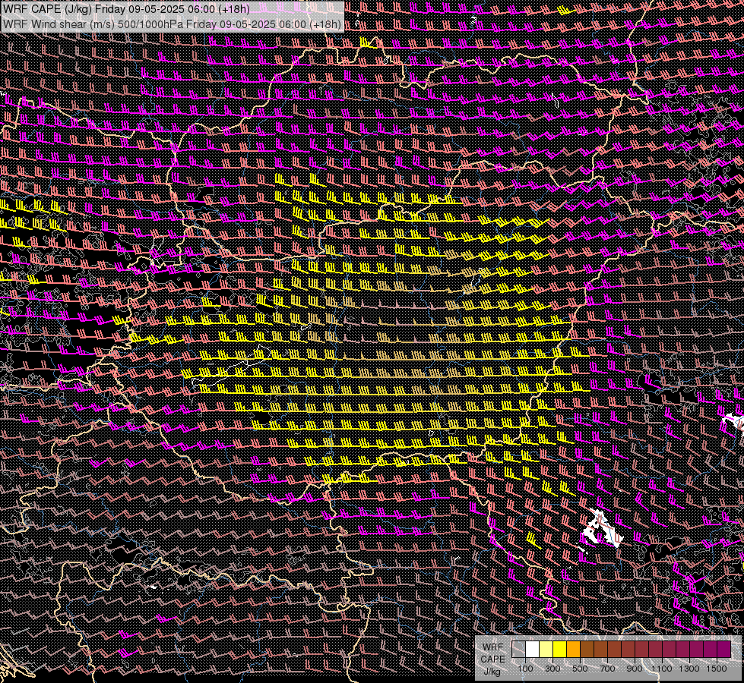Click the legend value 1500
This screenshot has height=683, width=744.
(717, 669)
